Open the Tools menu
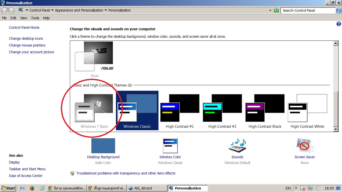Image resolution: width=342 pixels, height=192 pixels. [x=35, y=18]
